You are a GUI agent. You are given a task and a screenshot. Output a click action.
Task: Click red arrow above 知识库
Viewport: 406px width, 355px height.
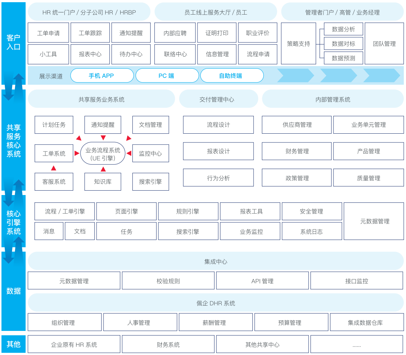pos(103,169)
